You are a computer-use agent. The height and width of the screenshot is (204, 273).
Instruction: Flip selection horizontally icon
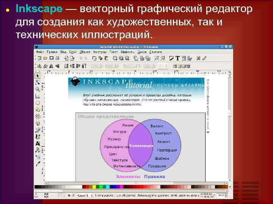tap(51, 66)
